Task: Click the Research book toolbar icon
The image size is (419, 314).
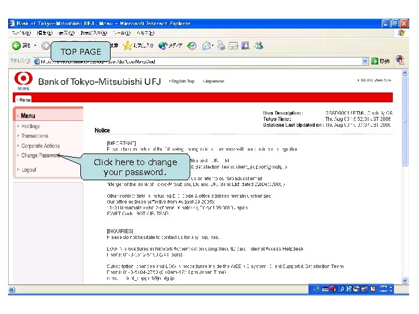Action: click(246, 46)
